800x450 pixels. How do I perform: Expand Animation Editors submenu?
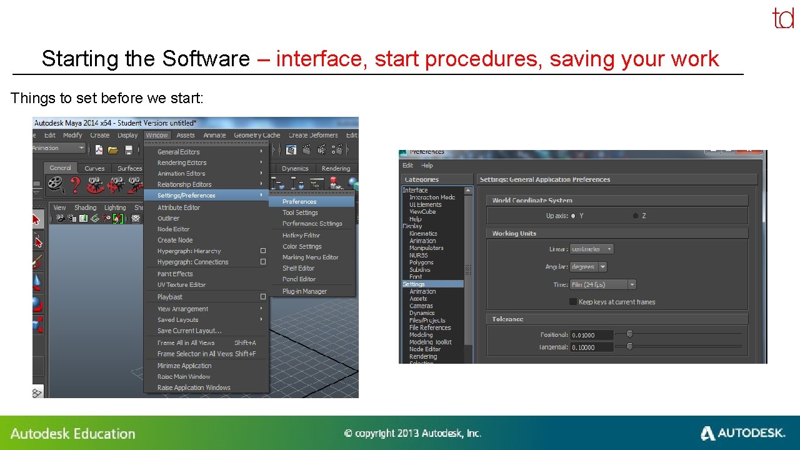click(x=207, y=174)
